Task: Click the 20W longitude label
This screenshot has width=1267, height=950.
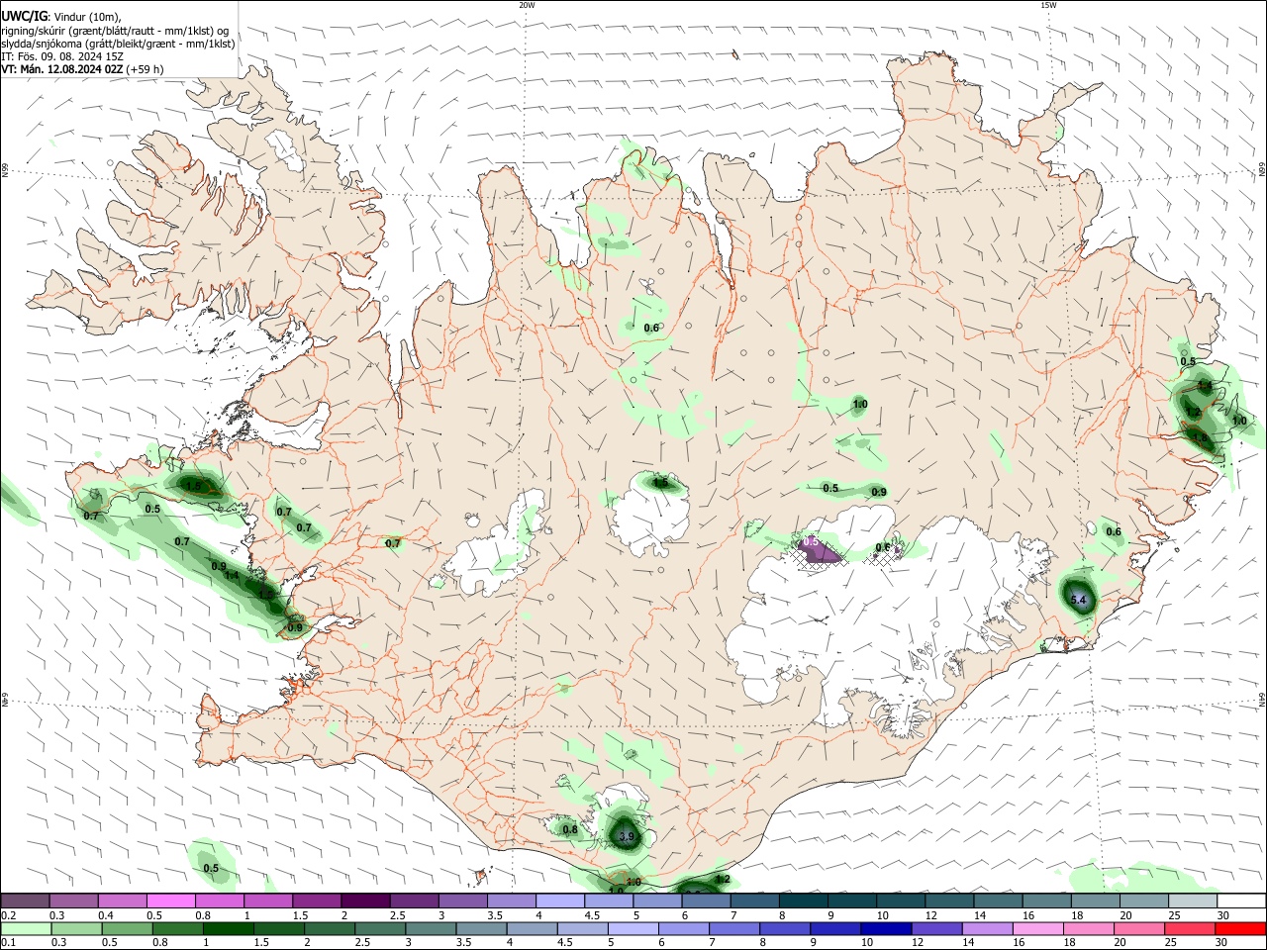Action: click(527, 5)
